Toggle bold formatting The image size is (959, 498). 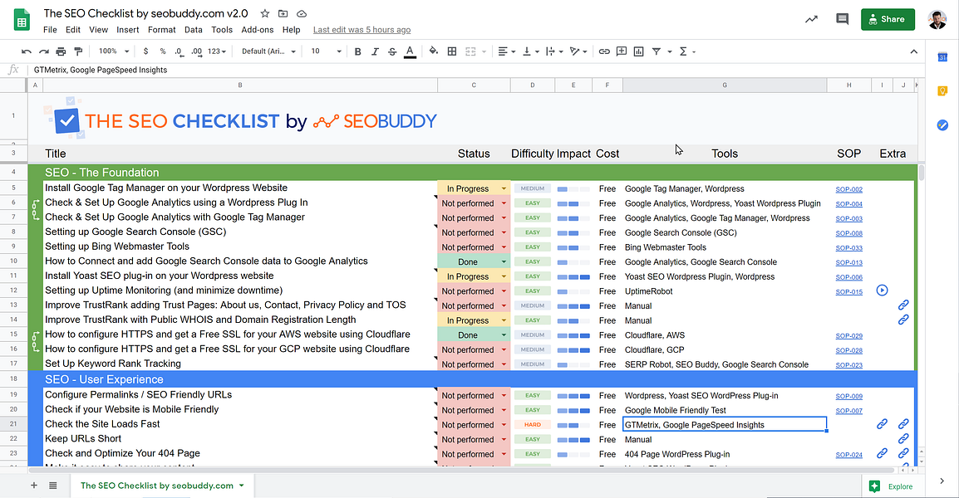click(x=358, y=51)
